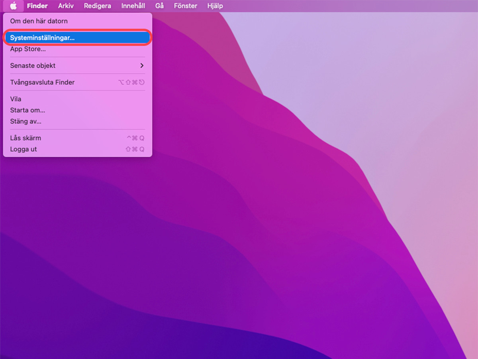Open the Hjälp menu
This screenshot has height=359, width=478.
[215, 6]
